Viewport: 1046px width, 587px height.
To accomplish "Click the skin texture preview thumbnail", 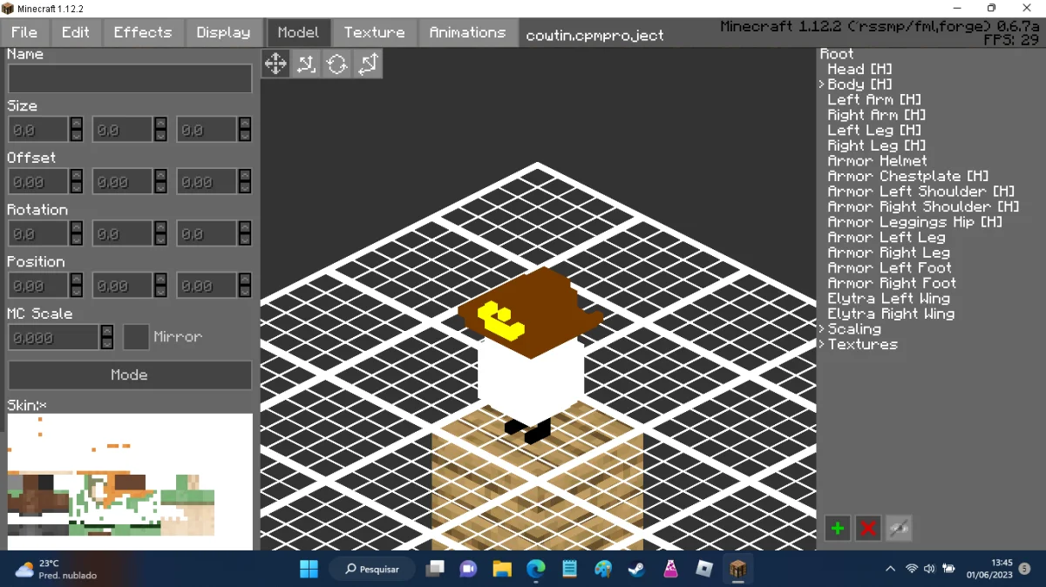I will point(130,482).
